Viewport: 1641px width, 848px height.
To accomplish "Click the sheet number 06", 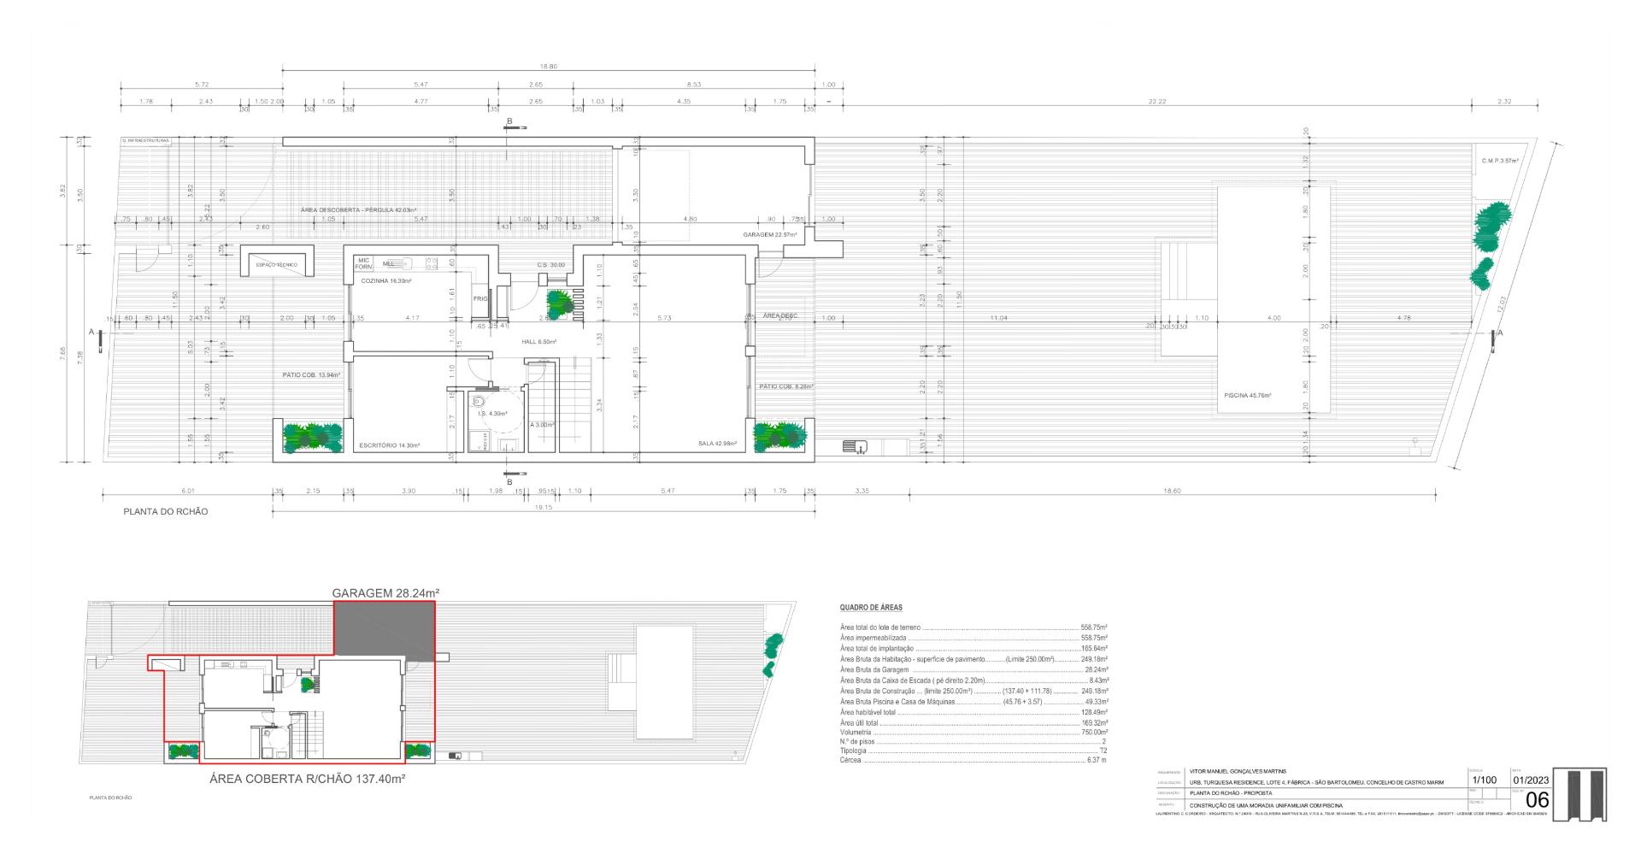I will (x=1537, y=800).
